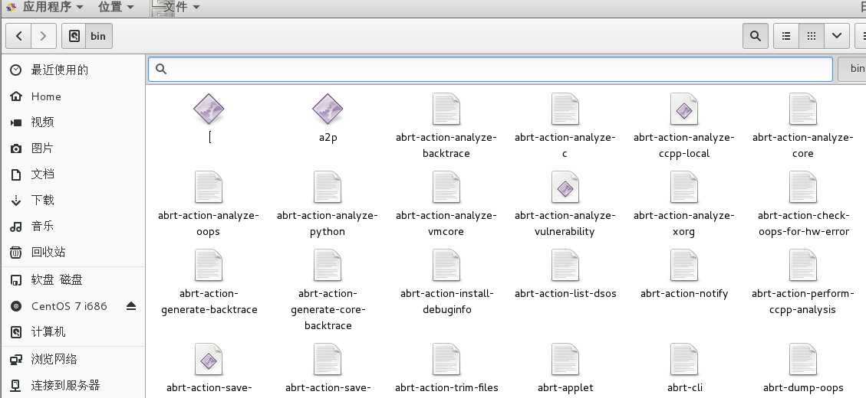Image resolution: width=866 pixels, height=398 pixels.
Task: Select abrt-action-analyze-xorg file icon
Action: pos(683,187)
